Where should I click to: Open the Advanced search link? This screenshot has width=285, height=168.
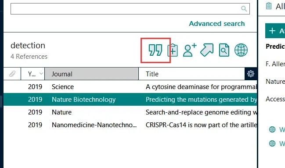pyautogui.click(x=217, y=24)
